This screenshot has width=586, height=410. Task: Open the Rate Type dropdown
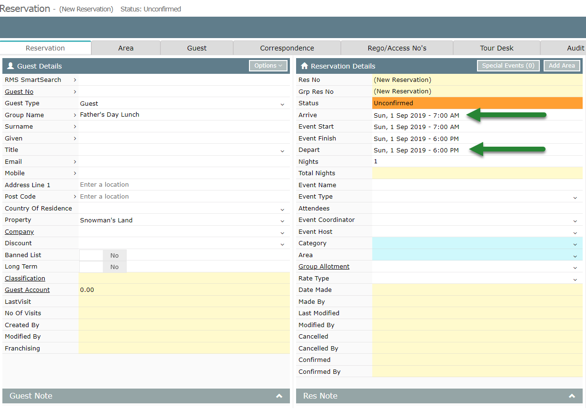[575, 279]
